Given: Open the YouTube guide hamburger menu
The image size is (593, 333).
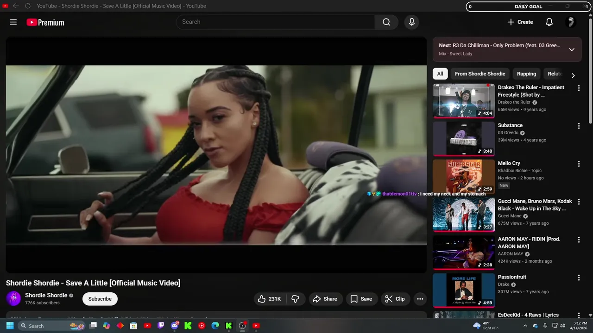Looking at the screenshot, I should coord(13,22).
